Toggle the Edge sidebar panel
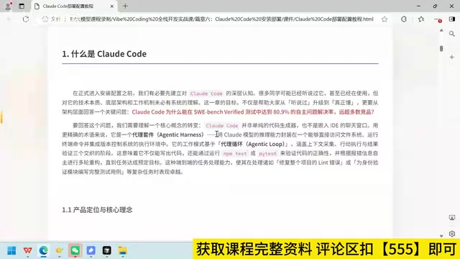Image resolution: width=460 pixels, height=259 pixels. (x=452, y=19)
